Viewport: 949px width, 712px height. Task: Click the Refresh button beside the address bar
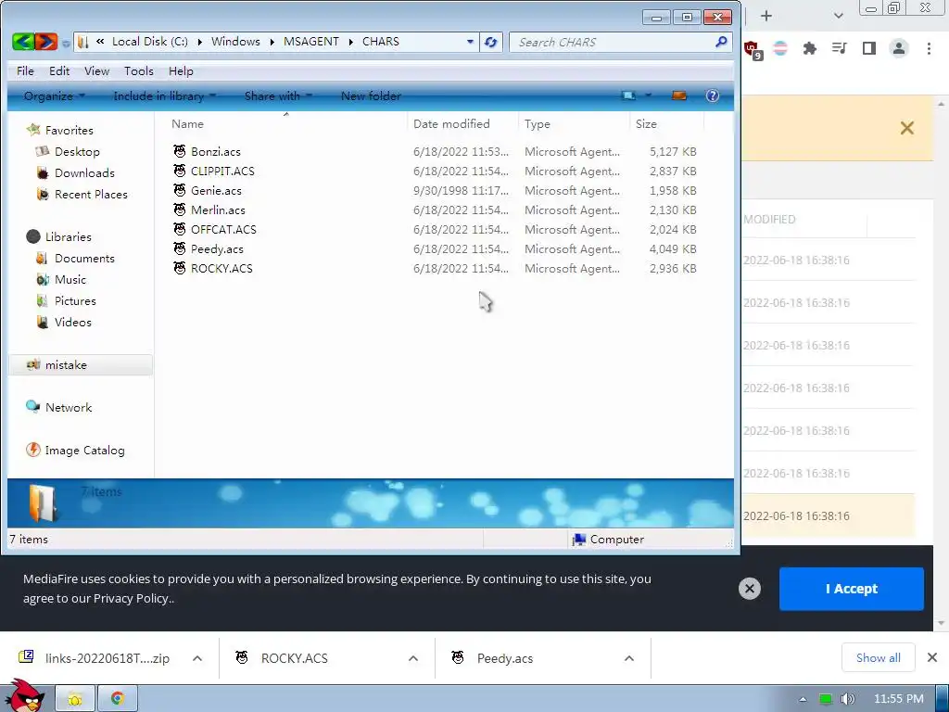[491, 42]
